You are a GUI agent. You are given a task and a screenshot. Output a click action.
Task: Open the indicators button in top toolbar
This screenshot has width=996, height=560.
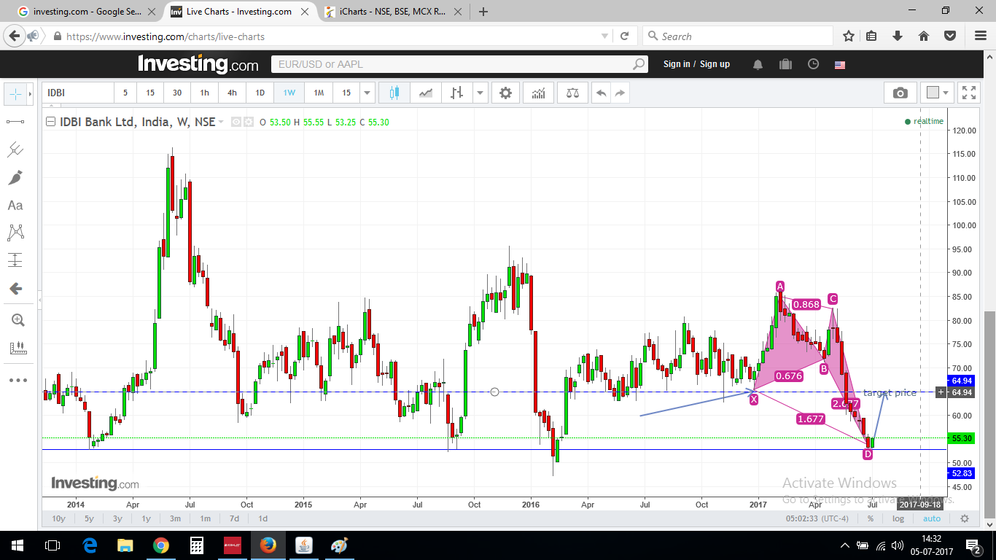click(x=539, y=93)
